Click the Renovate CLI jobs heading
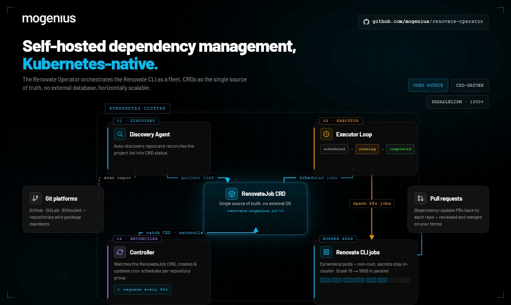Screen dimensions: 511x305 pos(358,252)
